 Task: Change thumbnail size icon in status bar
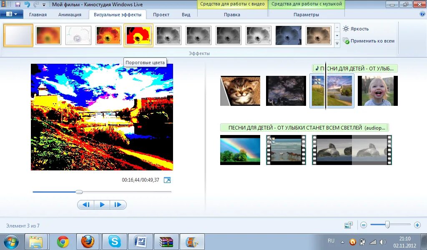pyautogui.click(x=349, y=225)
